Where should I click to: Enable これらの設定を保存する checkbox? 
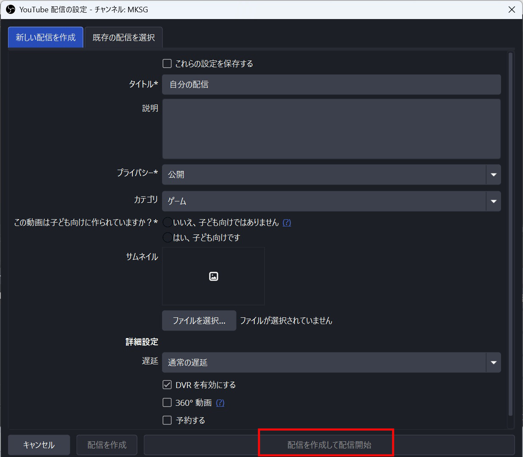point(168,63)
